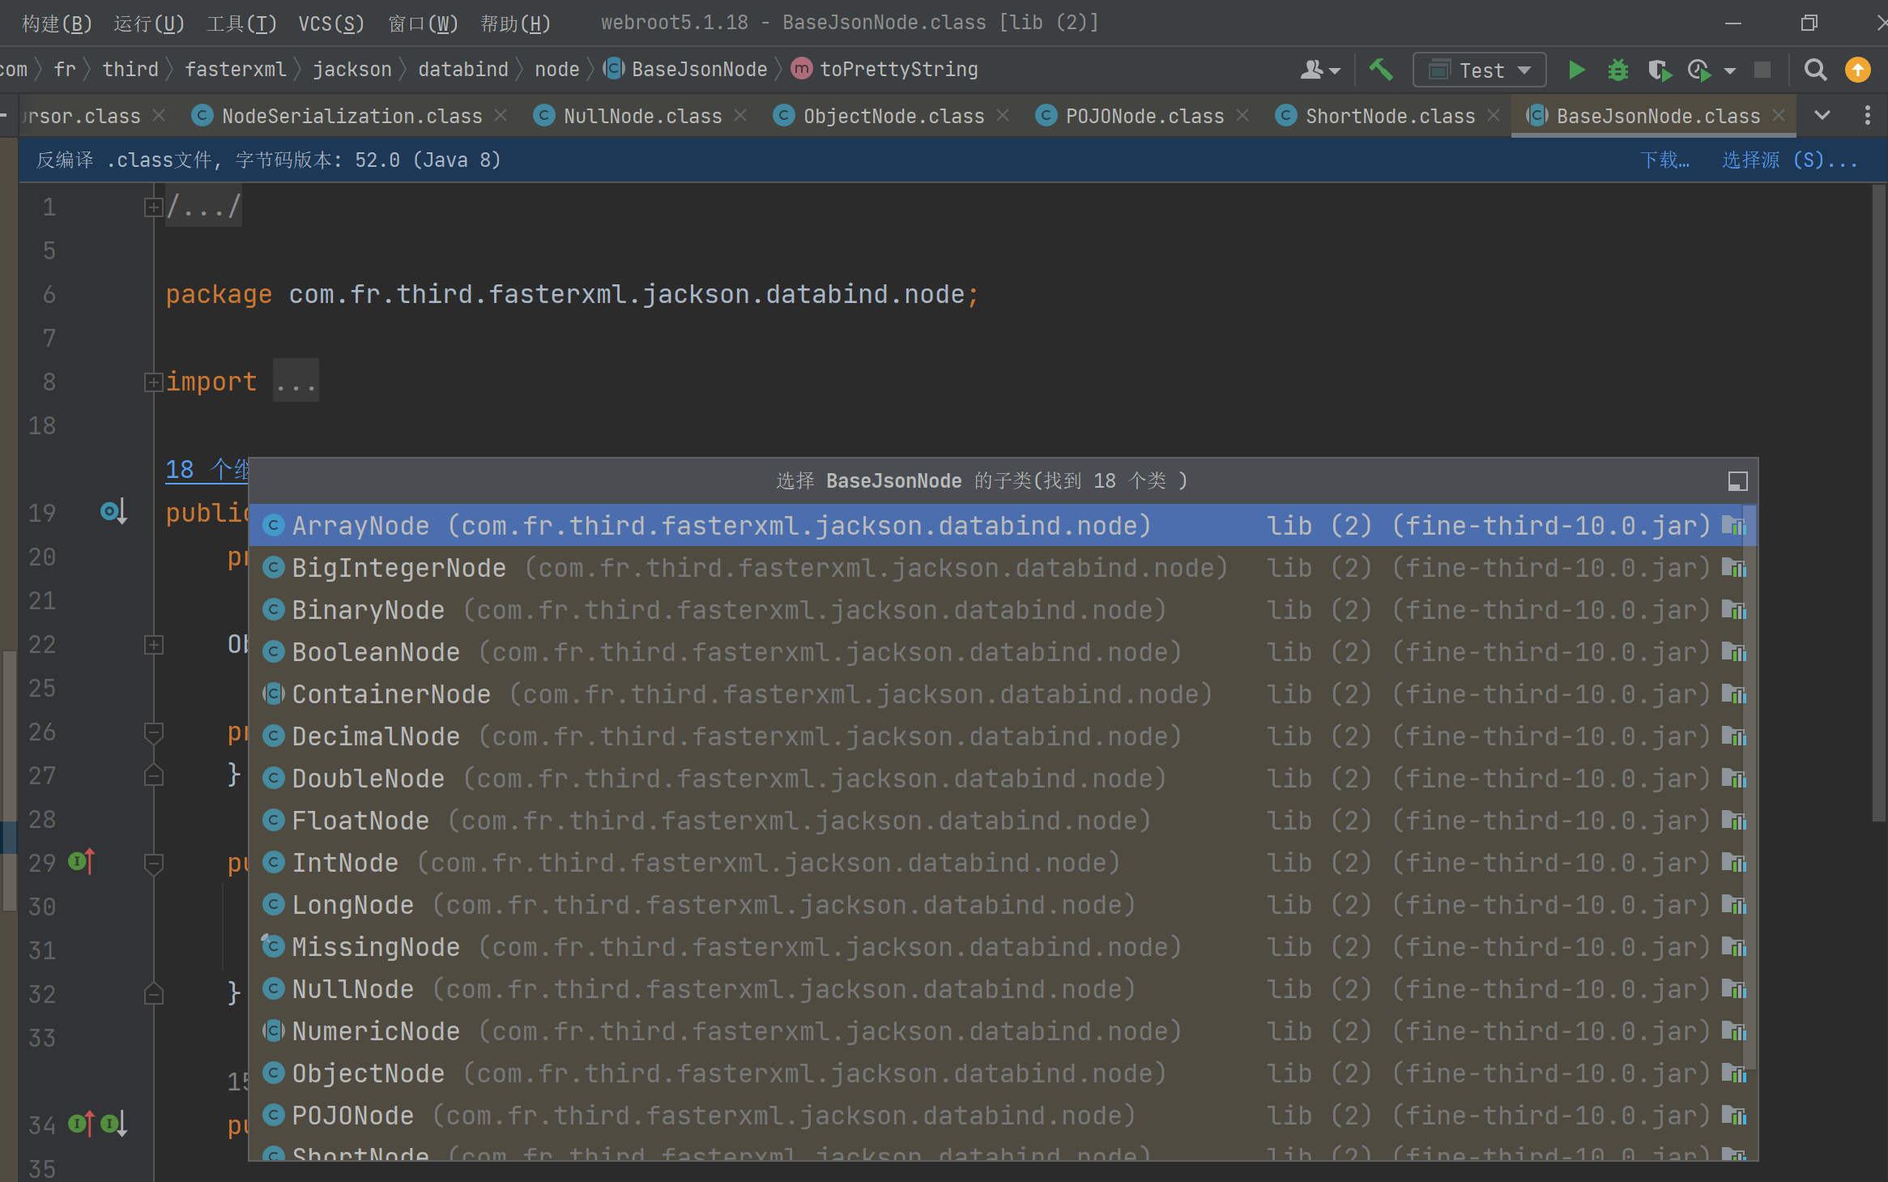This screenshot has width=1888, height=1182.
Task: Click the Build project hammer icon
Action: click(1381, 70)
